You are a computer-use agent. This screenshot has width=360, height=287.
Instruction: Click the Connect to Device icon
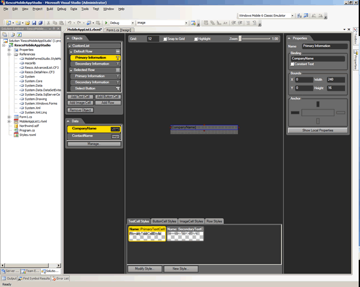[299, 16]
